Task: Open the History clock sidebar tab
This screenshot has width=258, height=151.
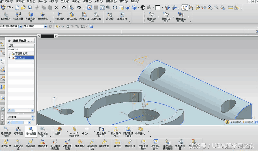Action: coord(3,109)
